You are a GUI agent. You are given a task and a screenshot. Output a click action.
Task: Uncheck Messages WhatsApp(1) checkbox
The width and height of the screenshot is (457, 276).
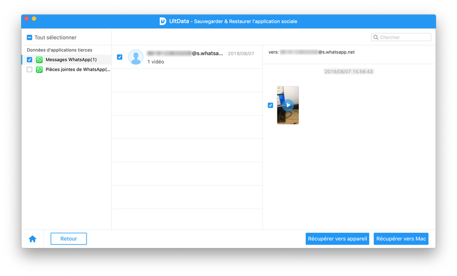coord(29,59)
